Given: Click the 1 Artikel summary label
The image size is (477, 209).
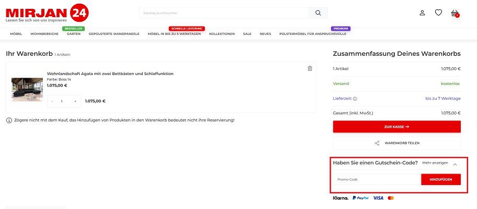Looking at the screenshot, I should click(x=340, y=69).
